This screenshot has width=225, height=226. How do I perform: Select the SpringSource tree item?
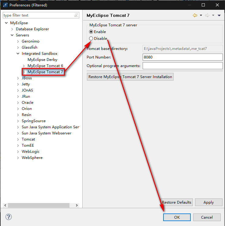(34, 121)
